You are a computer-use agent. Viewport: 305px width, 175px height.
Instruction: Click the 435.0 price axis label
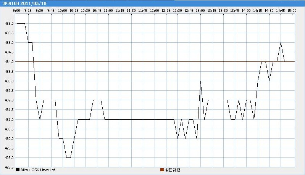click(9, 43)
